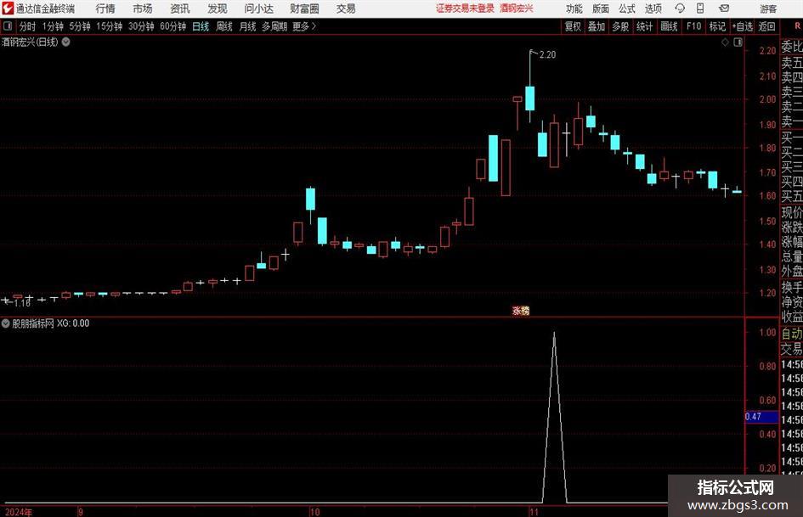Open the 问小达 menu
The width and height of the screenshot is (803, 517).
pos(258,8)
